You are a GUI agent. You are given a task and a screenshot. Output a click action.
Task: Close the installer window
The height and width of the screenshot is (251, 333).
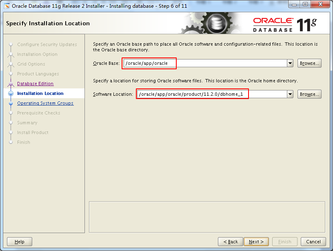(x=321, y=4)
